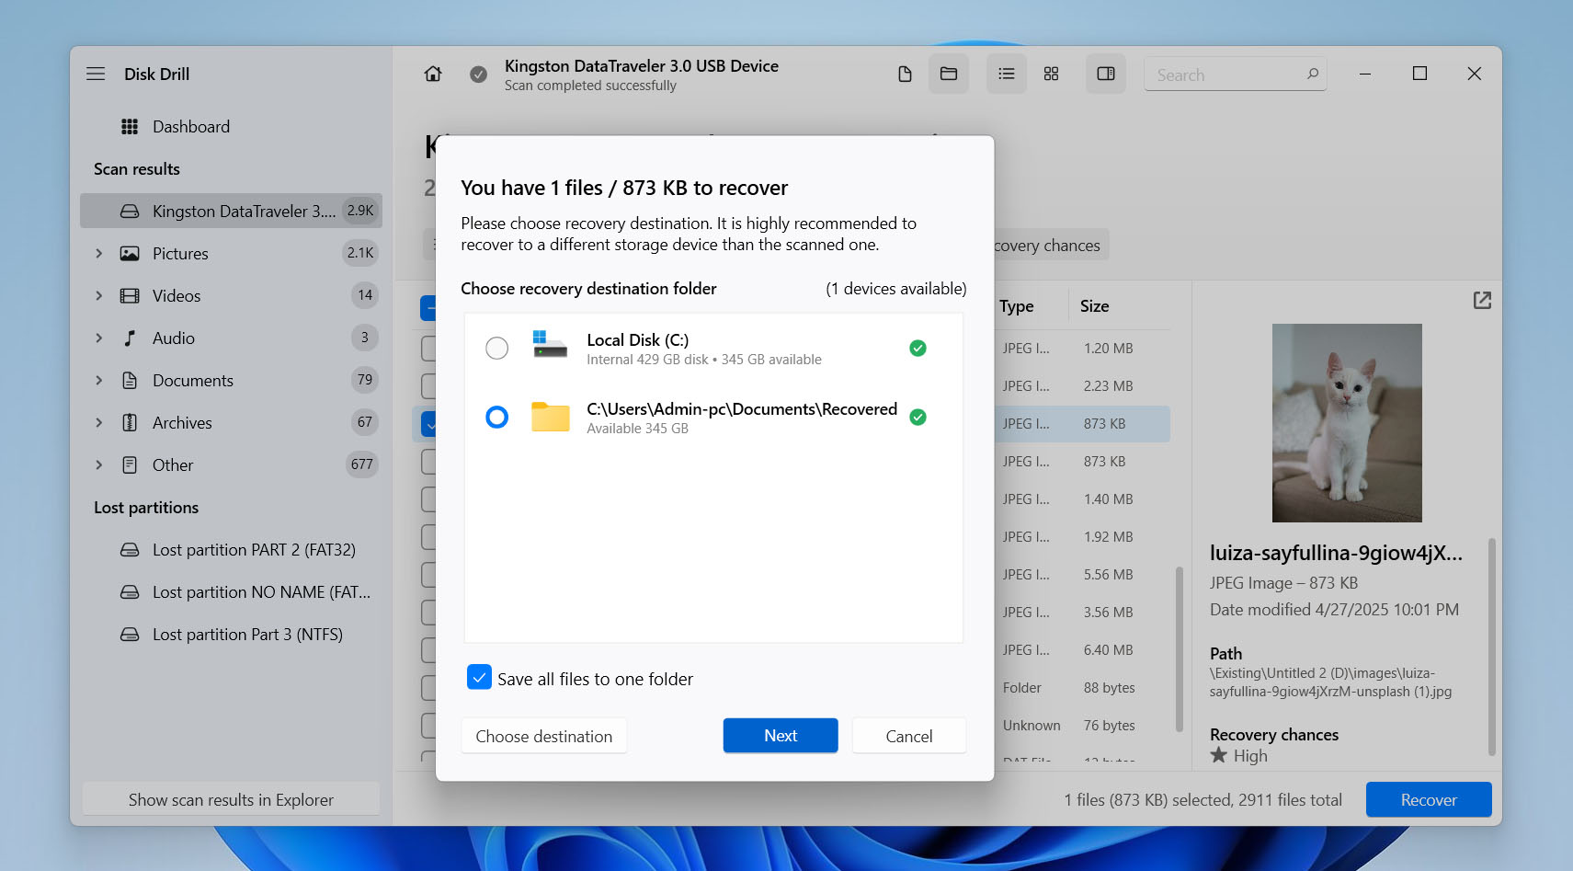
Task: Open the hamburger menu in Disk Drill
Action: click(96, 74)
